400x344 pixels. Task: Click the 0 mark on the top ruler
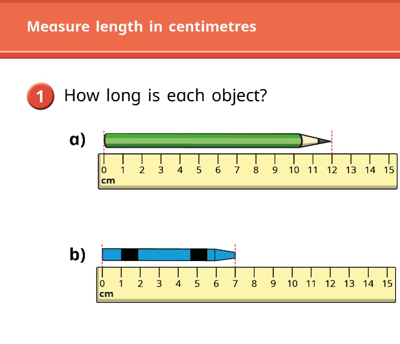point(104,170)
